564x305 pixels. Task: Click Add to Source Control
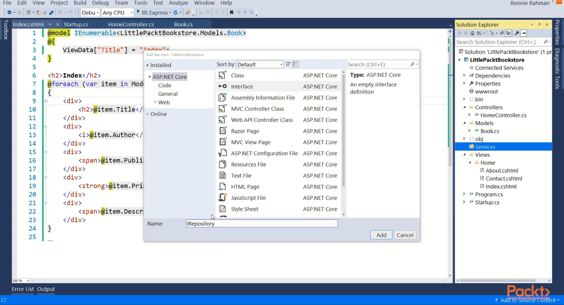[527, 300]
